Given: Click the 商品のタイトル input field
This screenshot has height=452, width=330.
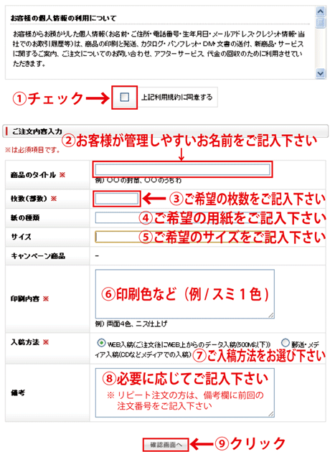Looking at the screenshot, I should pos(183,169).
